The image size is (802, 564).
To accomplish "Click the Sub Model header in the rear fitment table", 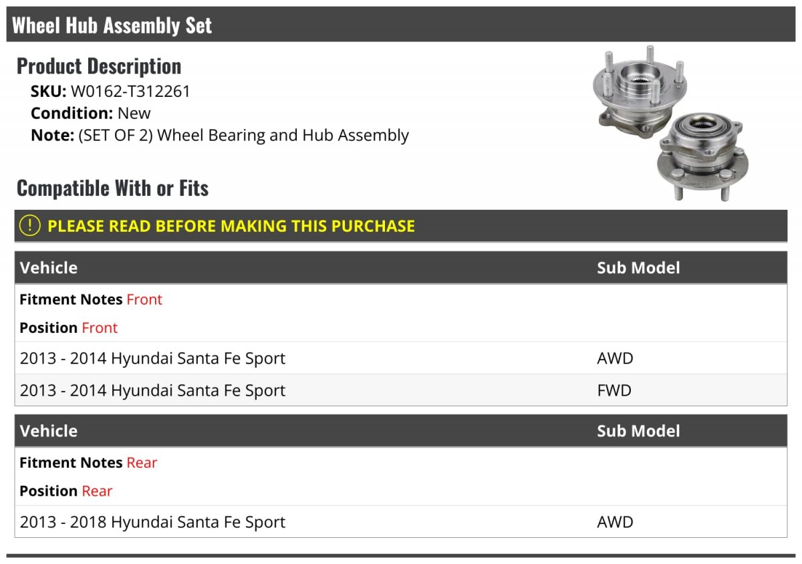I will [x=638, y=431].
